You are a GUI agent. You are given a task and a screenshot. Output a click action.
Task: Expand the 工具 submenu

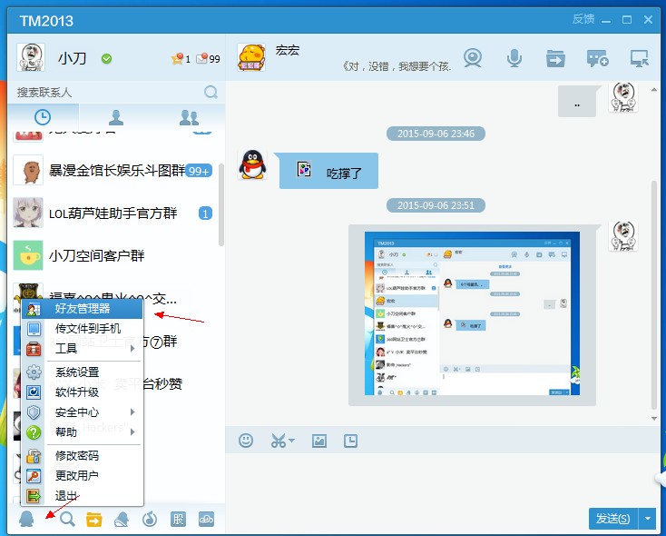83,349
